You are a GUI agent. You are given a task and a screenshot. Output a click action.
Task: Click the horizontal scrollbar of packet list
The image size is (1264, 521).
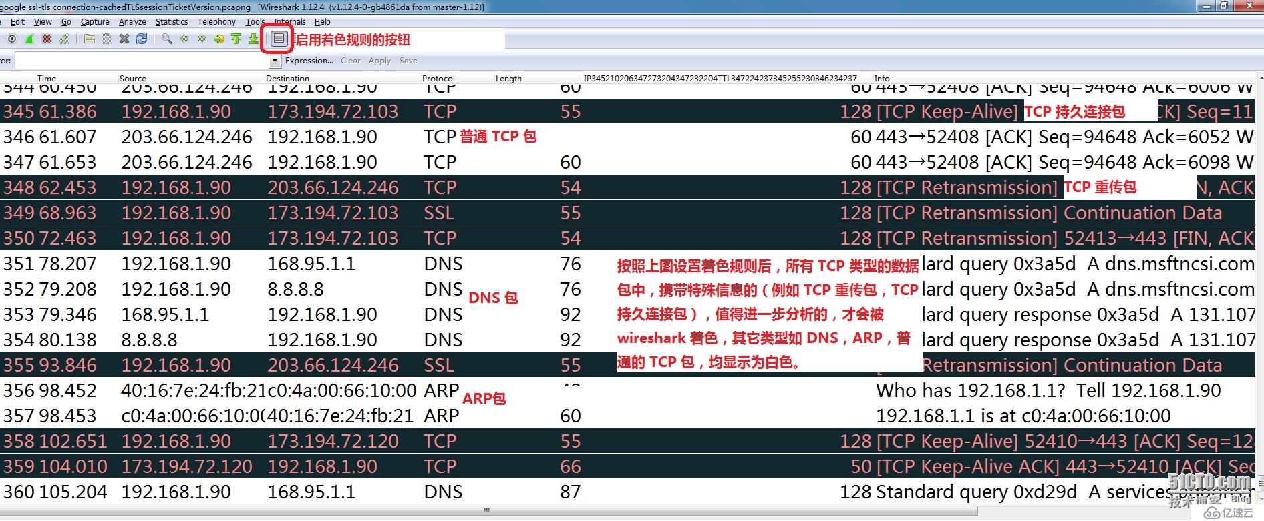click(488, 510)
